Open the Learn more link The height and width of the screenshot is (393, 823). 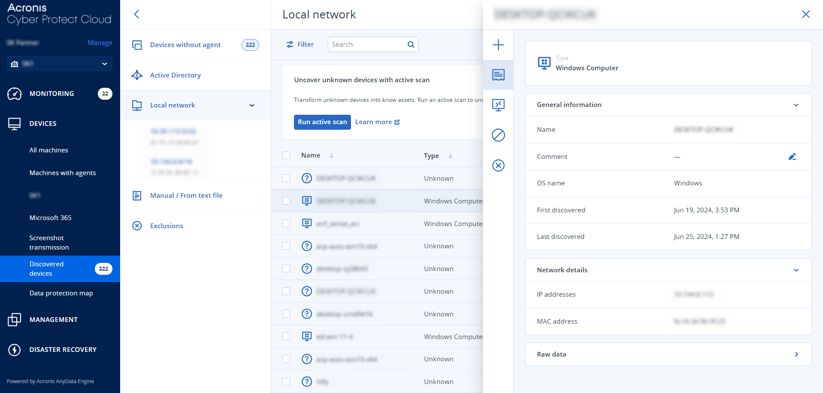(374, 122)
